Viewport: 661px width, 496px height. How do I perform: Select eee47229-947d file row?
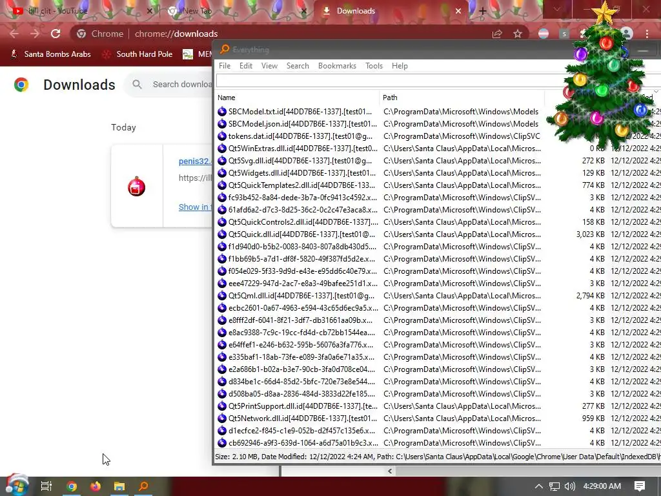(x=438, y=284)
